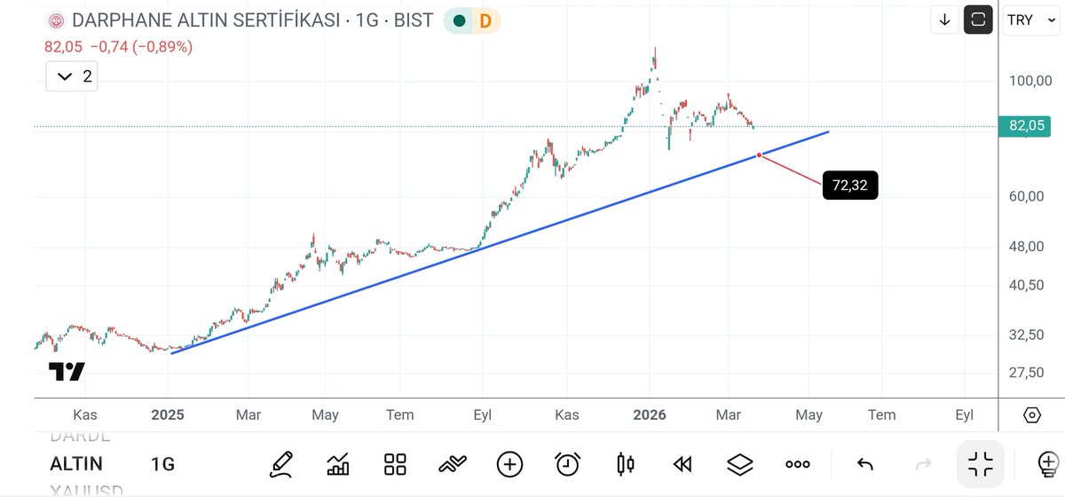1065x497 pixels.
Task: Click the TradingView logo on the chart
Action: (x=67, y=371)
